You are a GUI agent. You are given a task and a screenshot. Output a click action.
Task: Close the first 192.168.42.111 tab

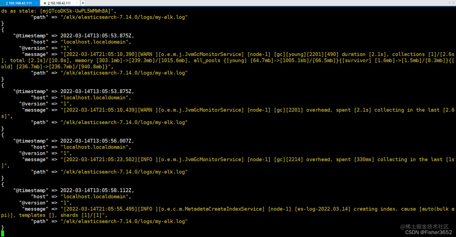point(36,3)
